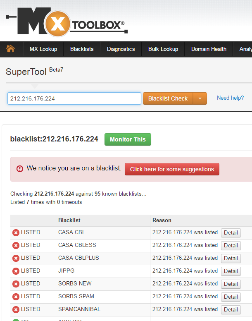Open Domain Health menu item
252x321 pixels.
[209, 49]
